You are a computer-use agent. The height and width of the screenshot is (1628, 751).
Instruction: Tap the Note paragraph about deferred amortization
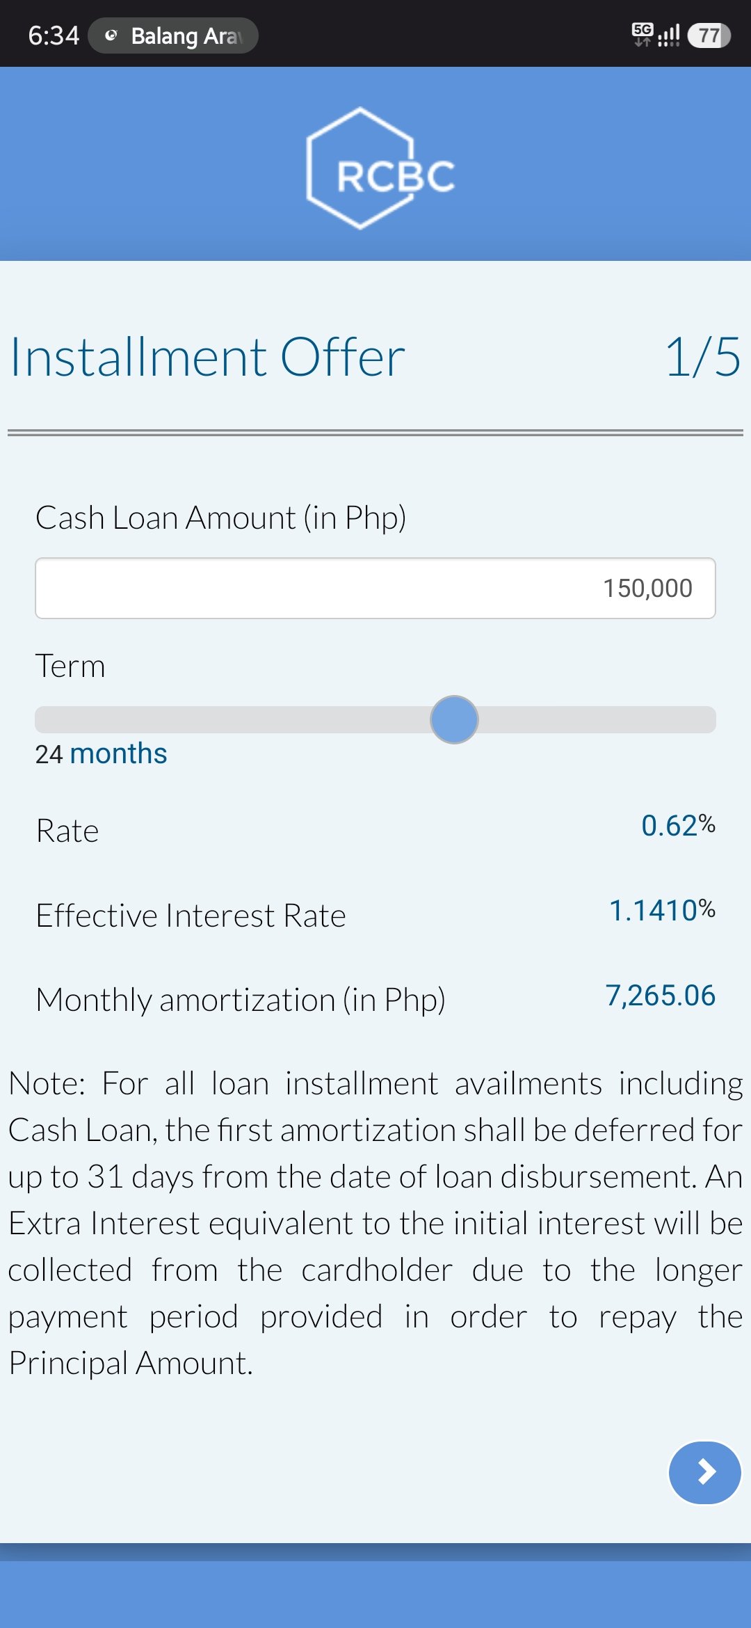coord(375,1223)
